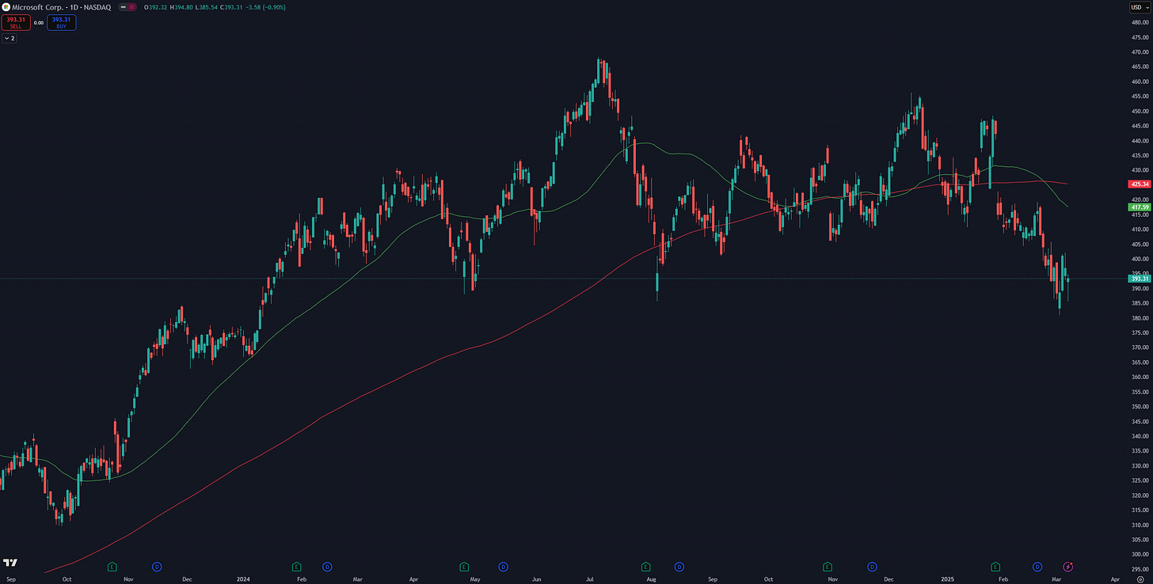Click the gray dash toggle beside NASDAQ
1153x584 pixels.
pos(123,7)
